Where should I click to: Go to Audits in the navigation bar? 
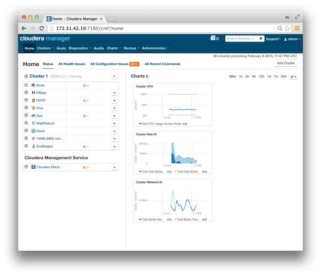[x=99, y=48]
